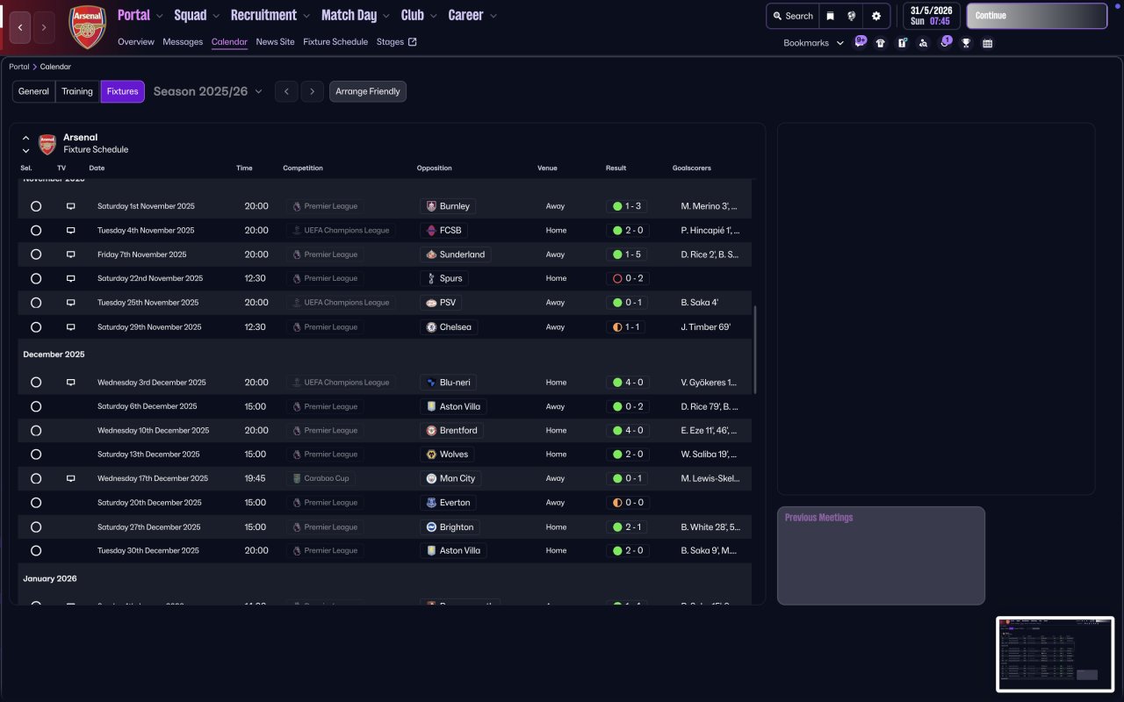Open the globe world icon
Image resolution: width=1124 pixels, height=702 pixels.
click(852, 16)
